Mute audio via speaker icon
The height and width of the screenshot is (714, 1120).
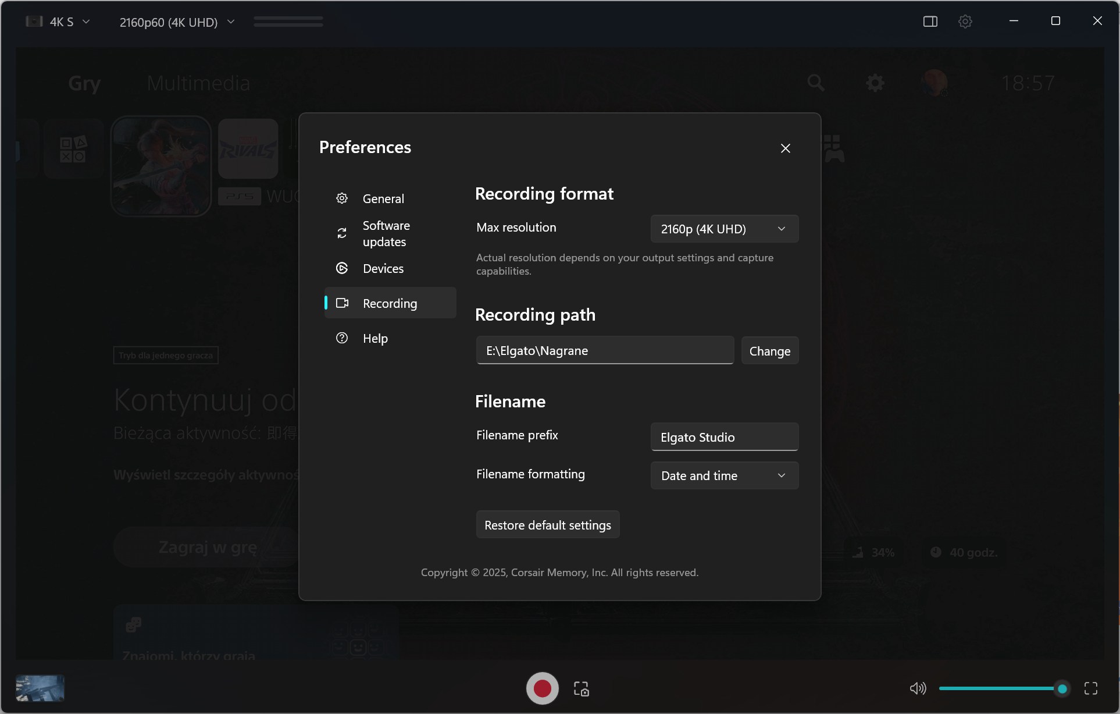918,688
